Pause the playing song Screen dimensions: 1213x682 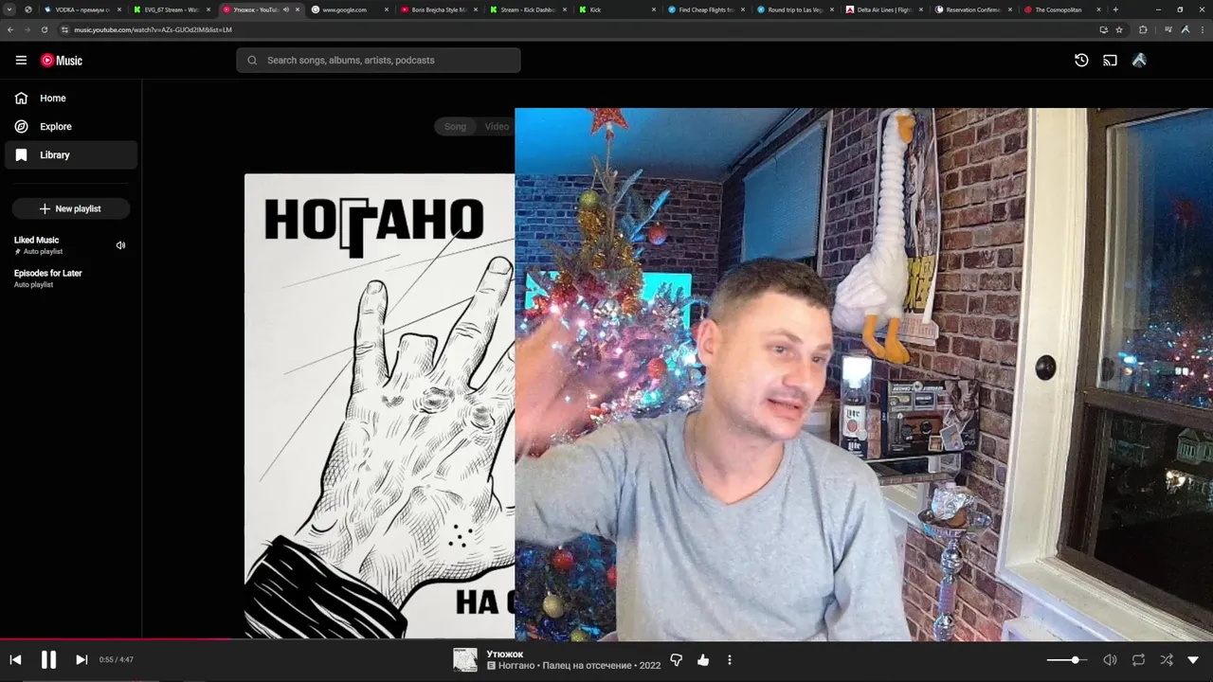48,659
